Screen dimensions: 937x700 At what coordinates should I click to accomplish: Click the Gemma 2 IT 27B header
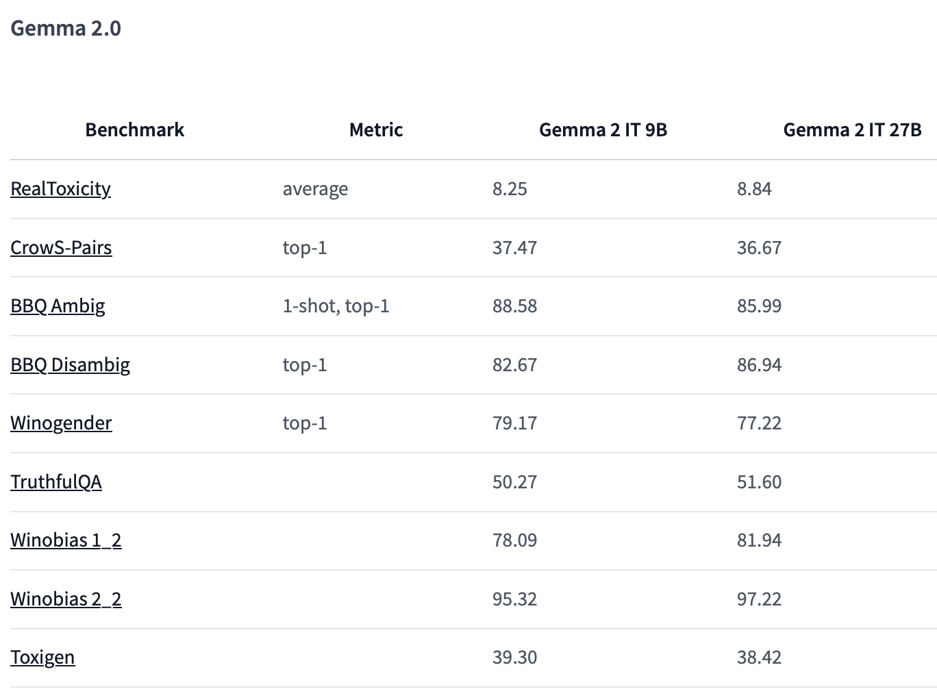coord(852,130)
